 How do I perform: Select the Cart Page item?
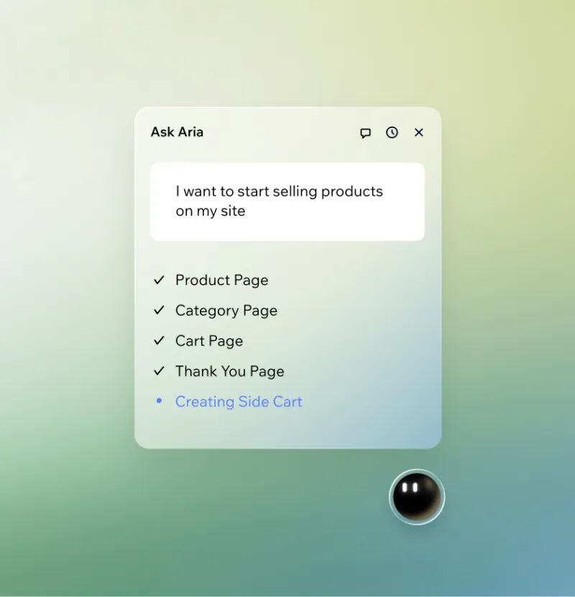click(209, 341)
